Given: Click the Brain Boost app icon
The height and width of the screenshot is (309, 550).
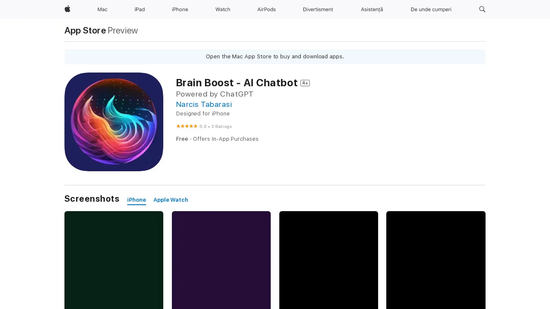Looking at the screenshot, I should pyautogui.click(x=113, y=121).
